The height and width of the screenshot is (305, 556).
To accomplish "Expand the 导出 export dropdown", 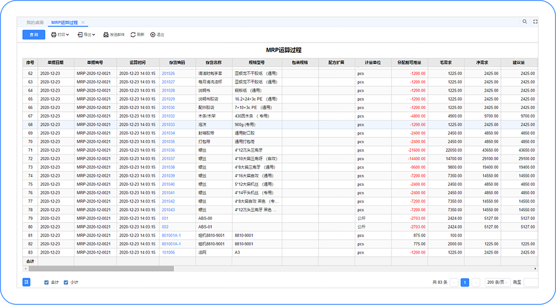I will tap(86, 35).
